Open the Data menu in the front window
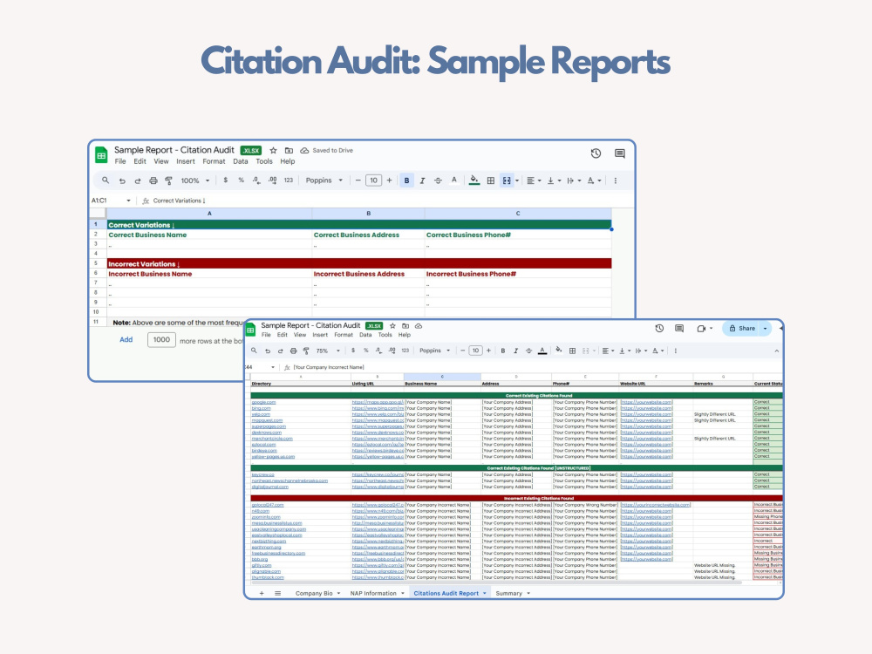The width and height of the screenshot is (872, 654). click(365, 335)
